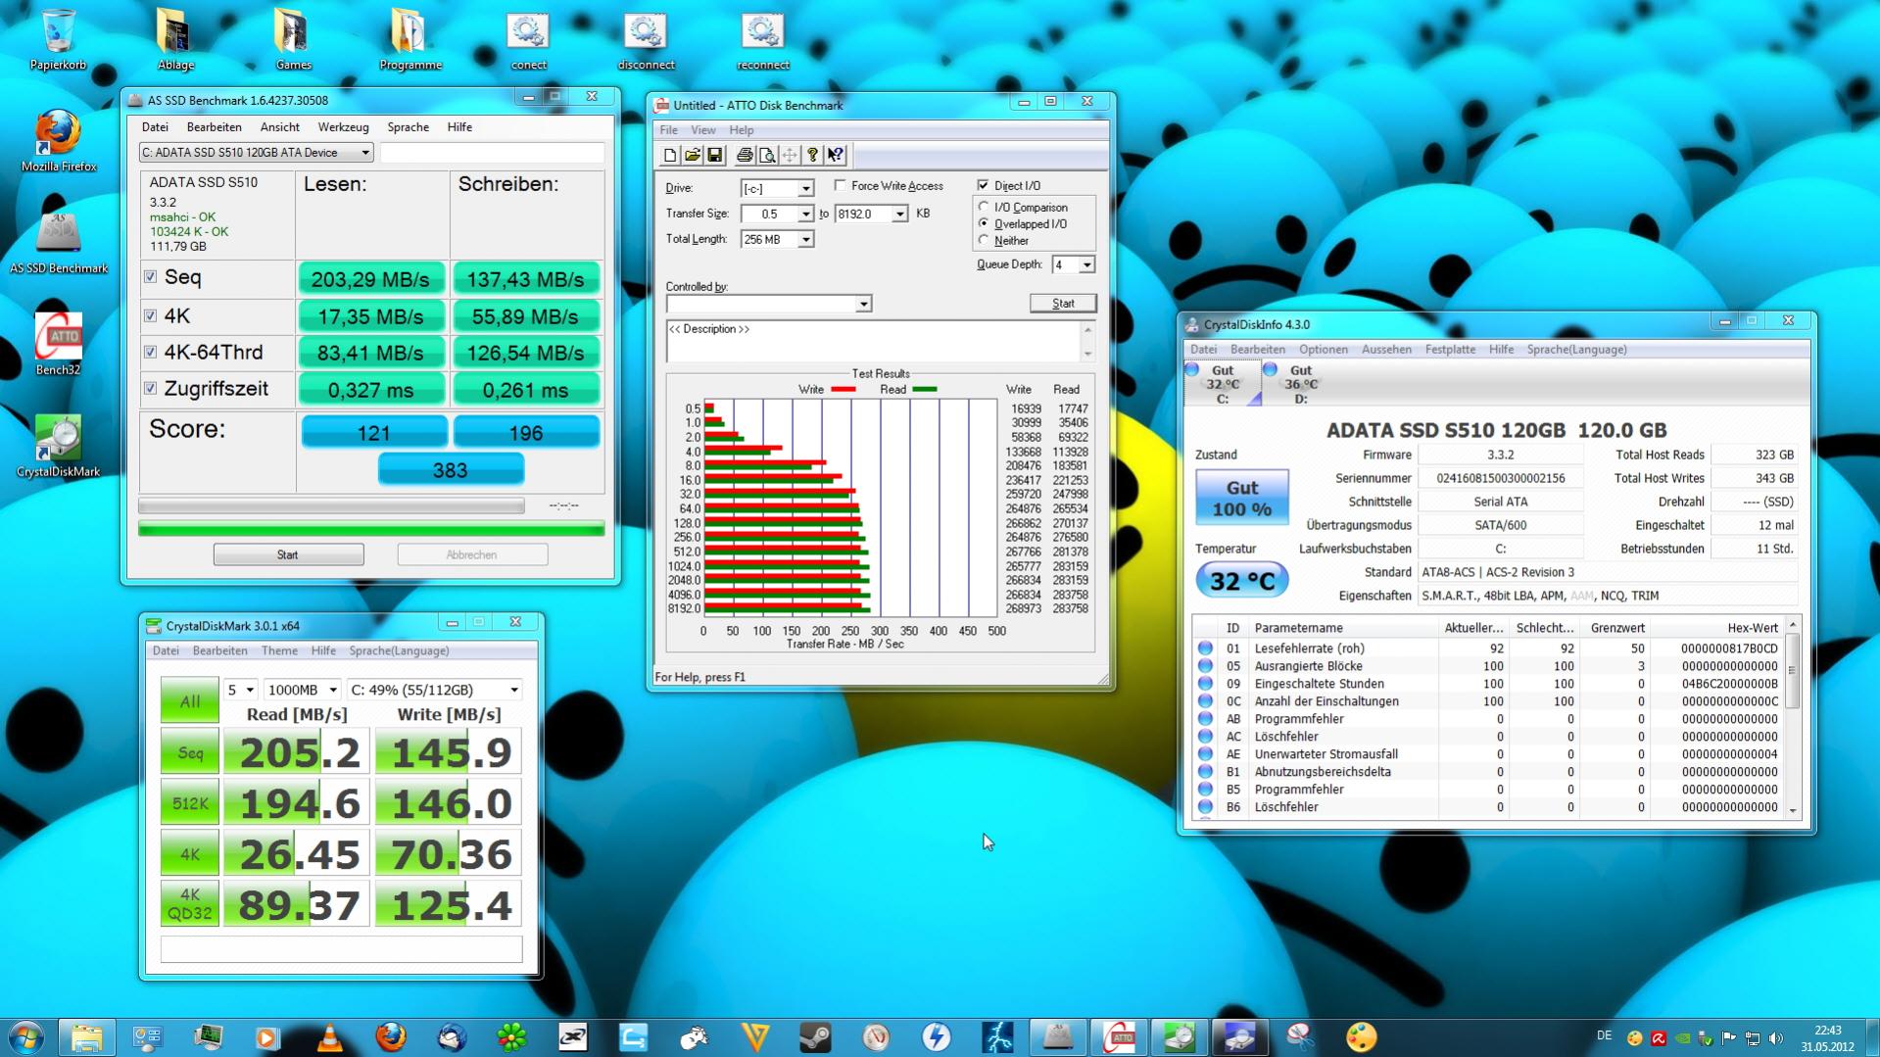Open the Werkzeug menu in AS SSD

coord(343,127)
